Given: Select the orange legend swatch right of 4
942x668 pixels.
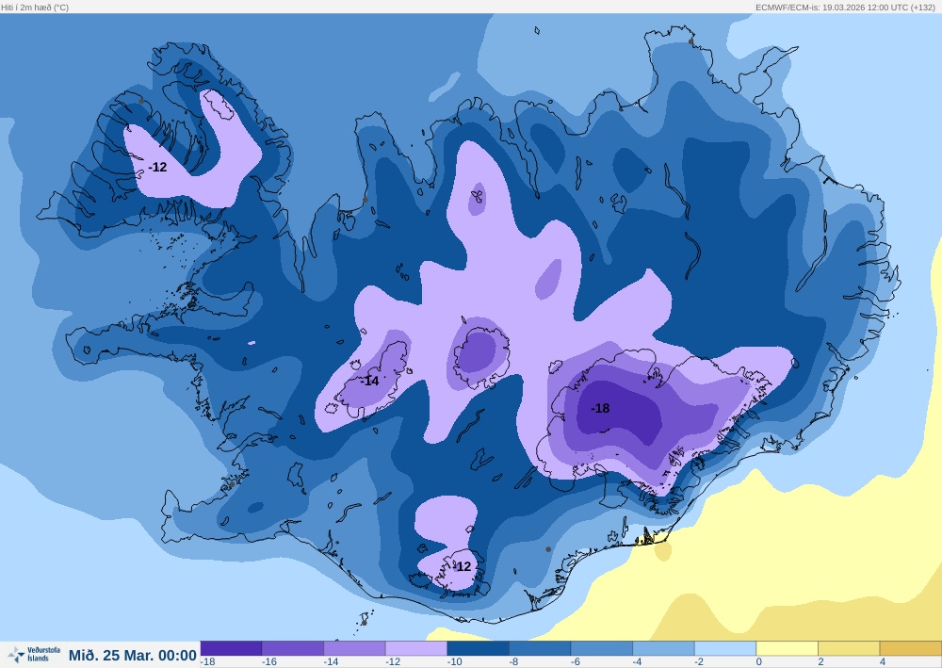Looking at the screenshot, I should [x=911, y=648].
